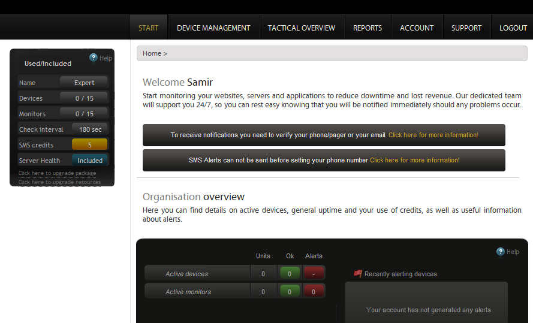Click the red flag alerting devices icon
This screenshot has width=533, height=323.
[358, 274]
